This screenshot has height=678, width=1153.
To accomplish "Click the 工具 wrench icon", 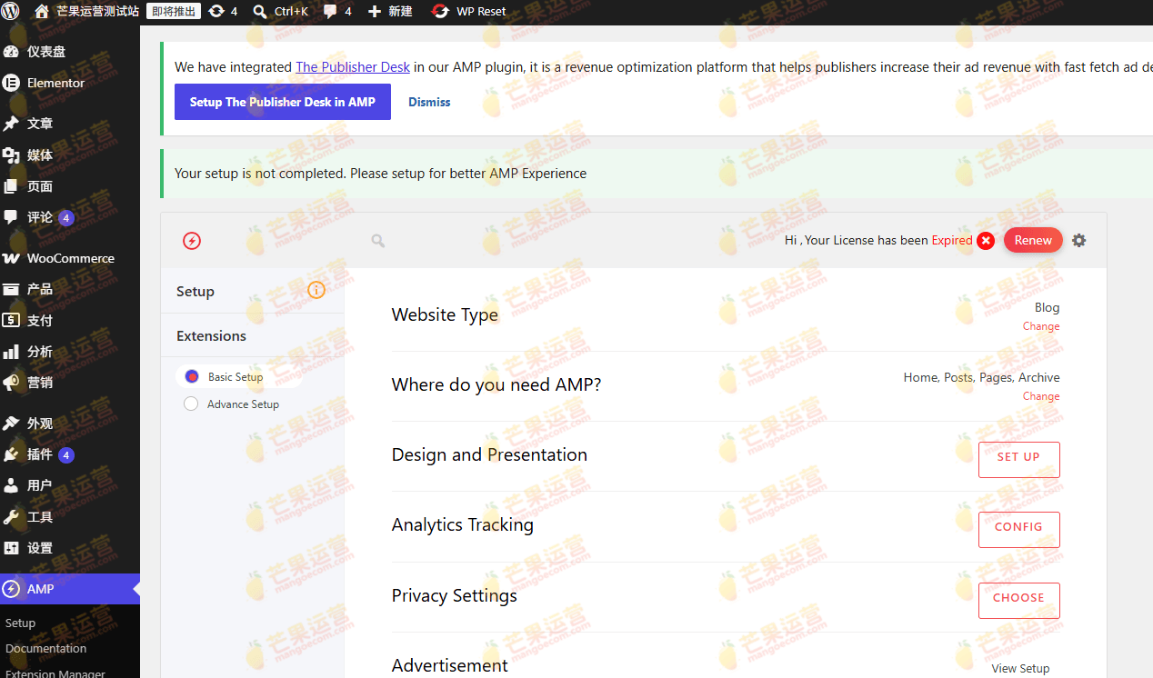I will pyautogui.click(x=11, y=517).
